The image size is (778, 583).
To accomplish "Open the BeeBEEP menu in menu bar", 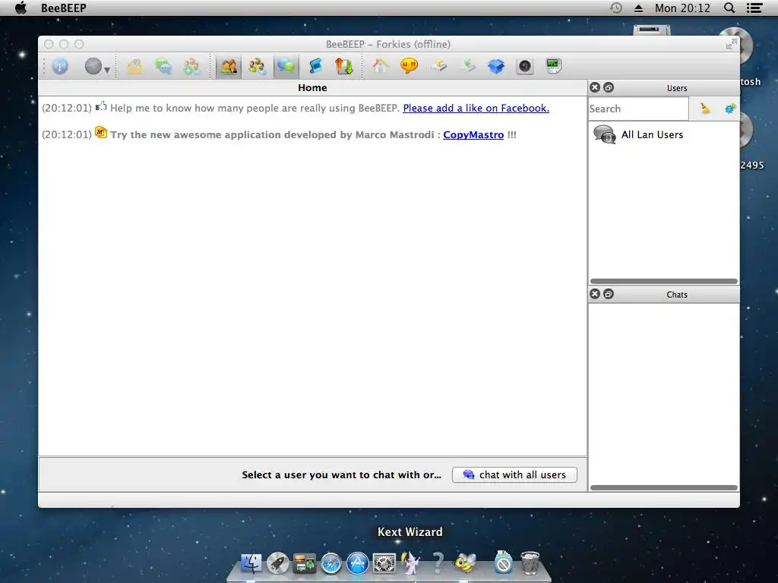I will (64, 8).
